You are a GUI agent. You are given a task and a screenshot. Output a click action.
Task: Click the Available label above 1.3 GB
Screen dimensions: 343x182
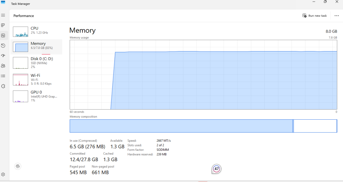(116, 141)
